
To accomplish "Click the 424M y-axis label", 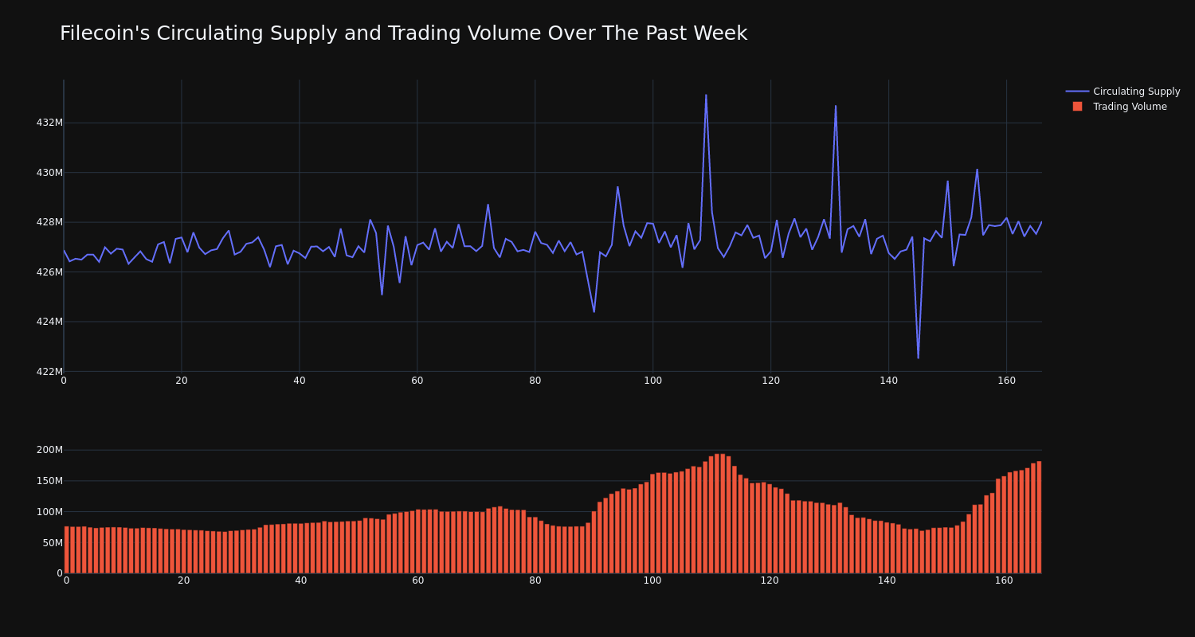I will (49, 322).
